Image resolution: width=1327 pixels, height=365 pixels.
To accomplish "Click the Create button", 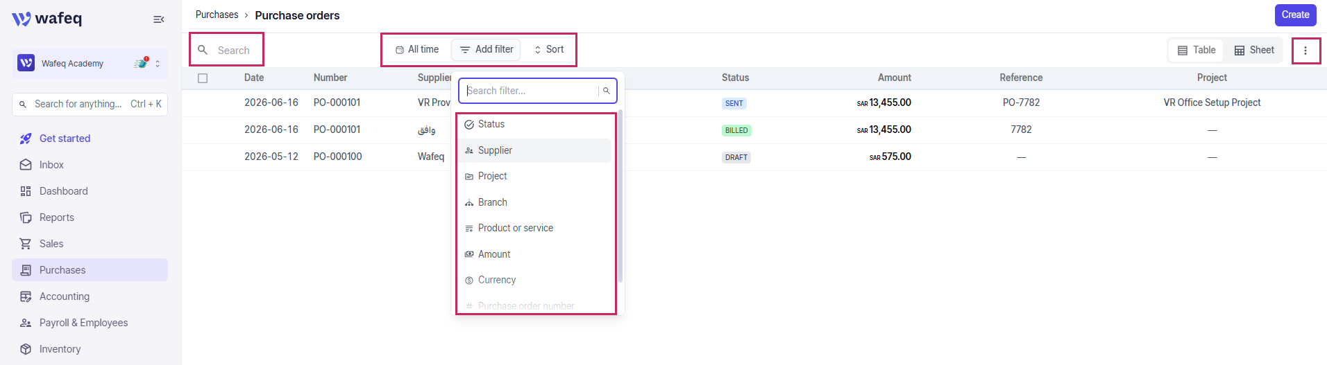I will (x=1295, y=15).
